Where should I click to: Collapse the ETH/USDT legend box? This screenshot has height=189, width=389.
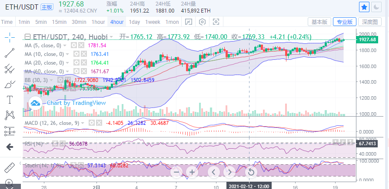(28, 37)
